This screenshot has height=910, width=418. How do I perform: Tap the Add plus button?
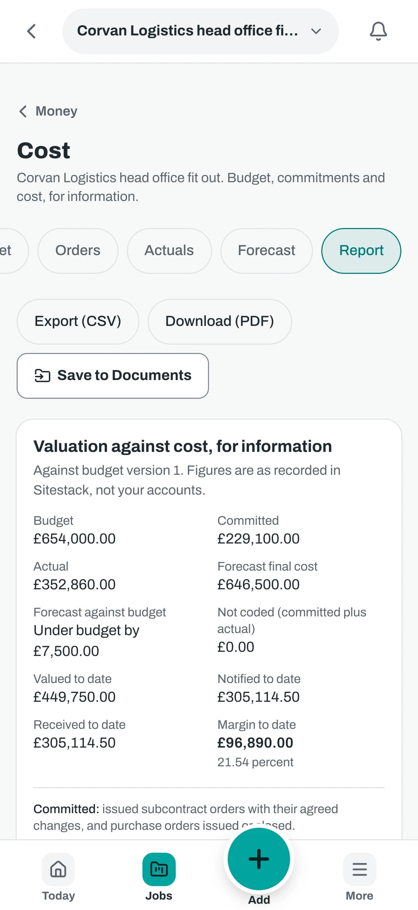pyautogui.click(x=259, y=859)
